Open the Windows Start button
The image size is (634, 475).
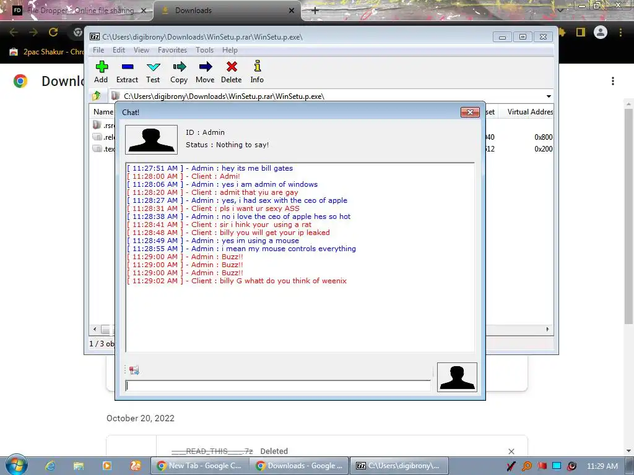point(16,465)
